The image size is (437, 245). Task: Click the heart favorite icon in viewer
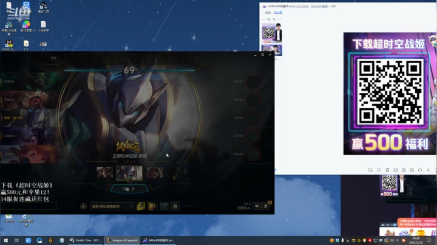[379, 170]
